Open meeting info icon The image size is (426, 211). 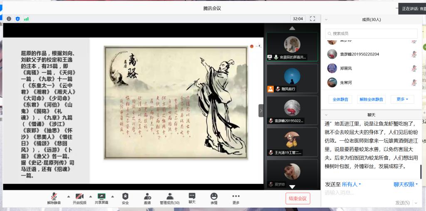(x=9, y=19)
